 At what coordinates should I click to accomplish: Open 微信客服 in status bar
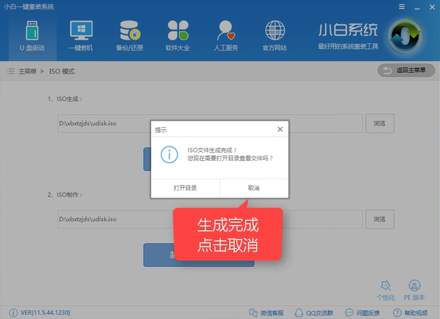click(266, 313)
